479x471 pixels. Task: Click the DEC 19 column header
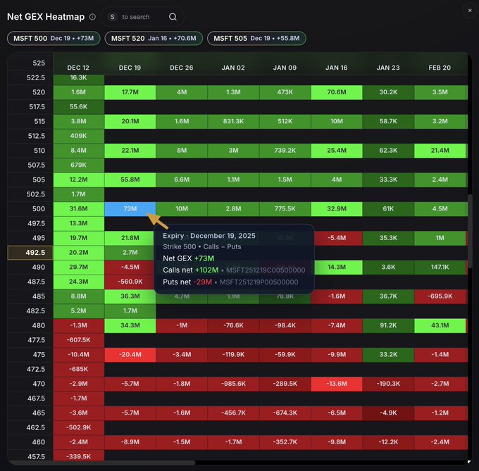130,68
